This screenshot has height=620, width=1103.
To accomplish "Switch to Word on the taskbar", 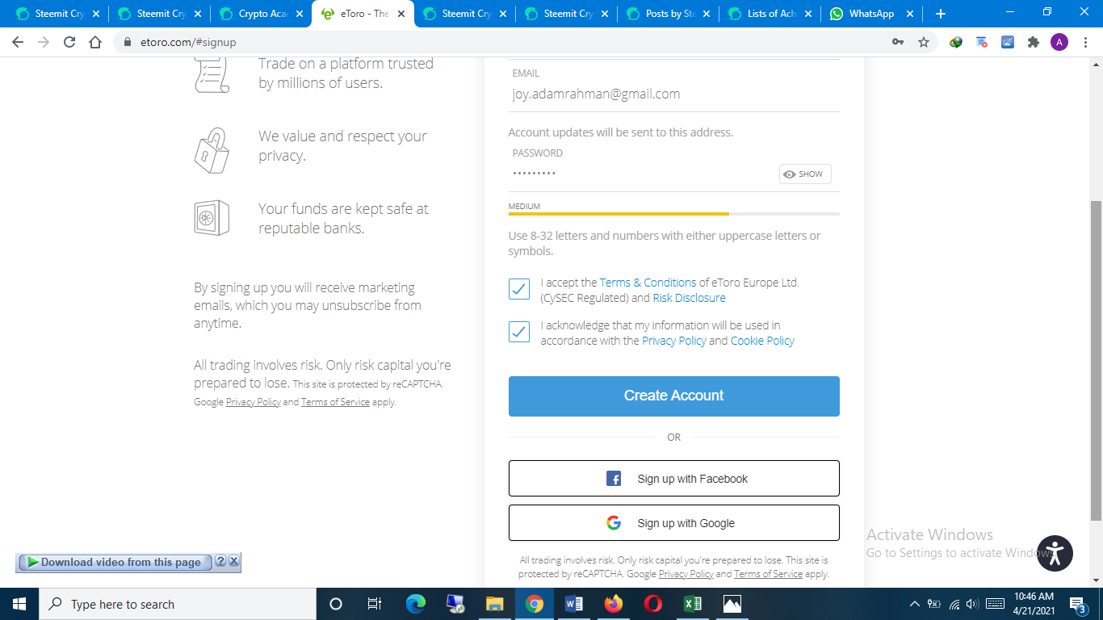I will 574,604.
